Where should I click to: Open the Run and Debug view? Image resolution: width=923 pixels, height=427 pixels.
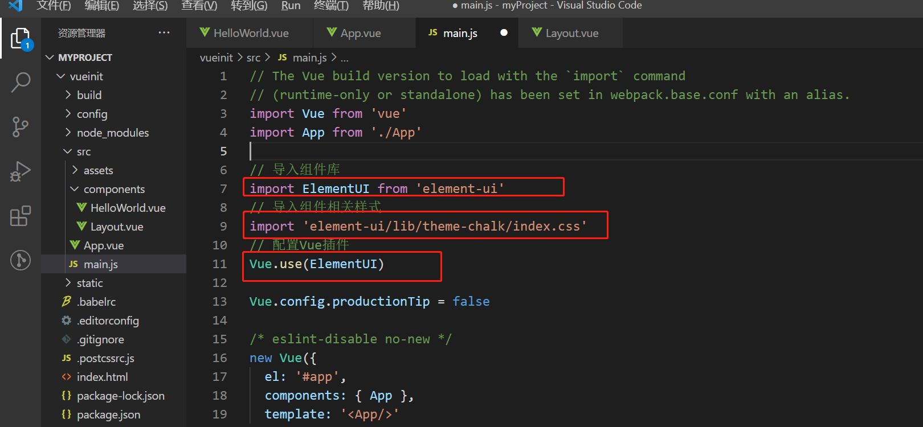click(x=21, y=171)
